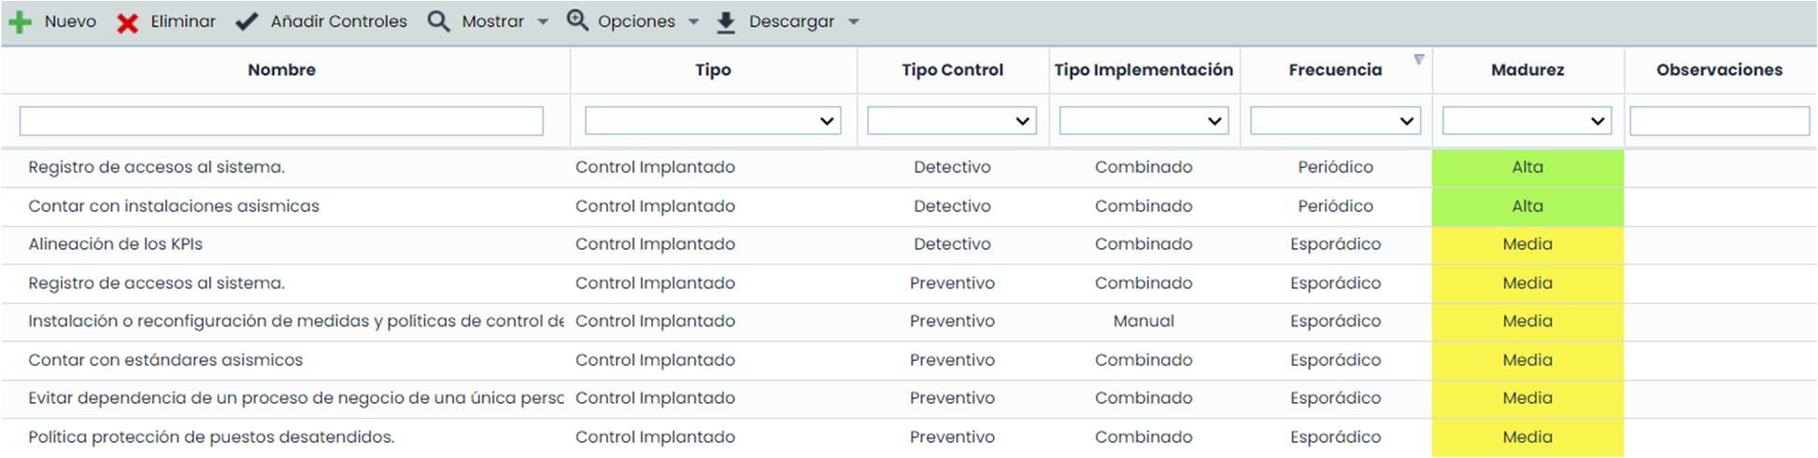
Task: Sort by the Nombre column header
Action: [x=281, y=70]
